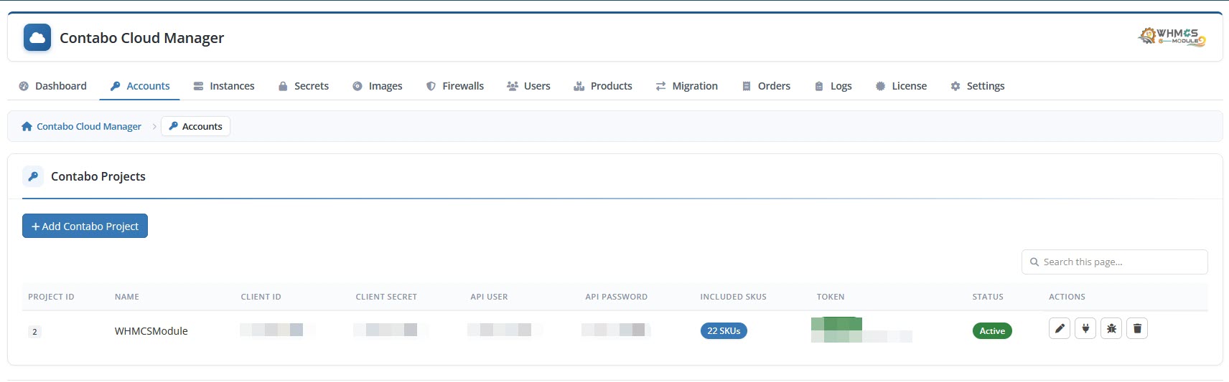Open the Secrets tab
The image size is (1229, 382).
(x=303, y=86)
